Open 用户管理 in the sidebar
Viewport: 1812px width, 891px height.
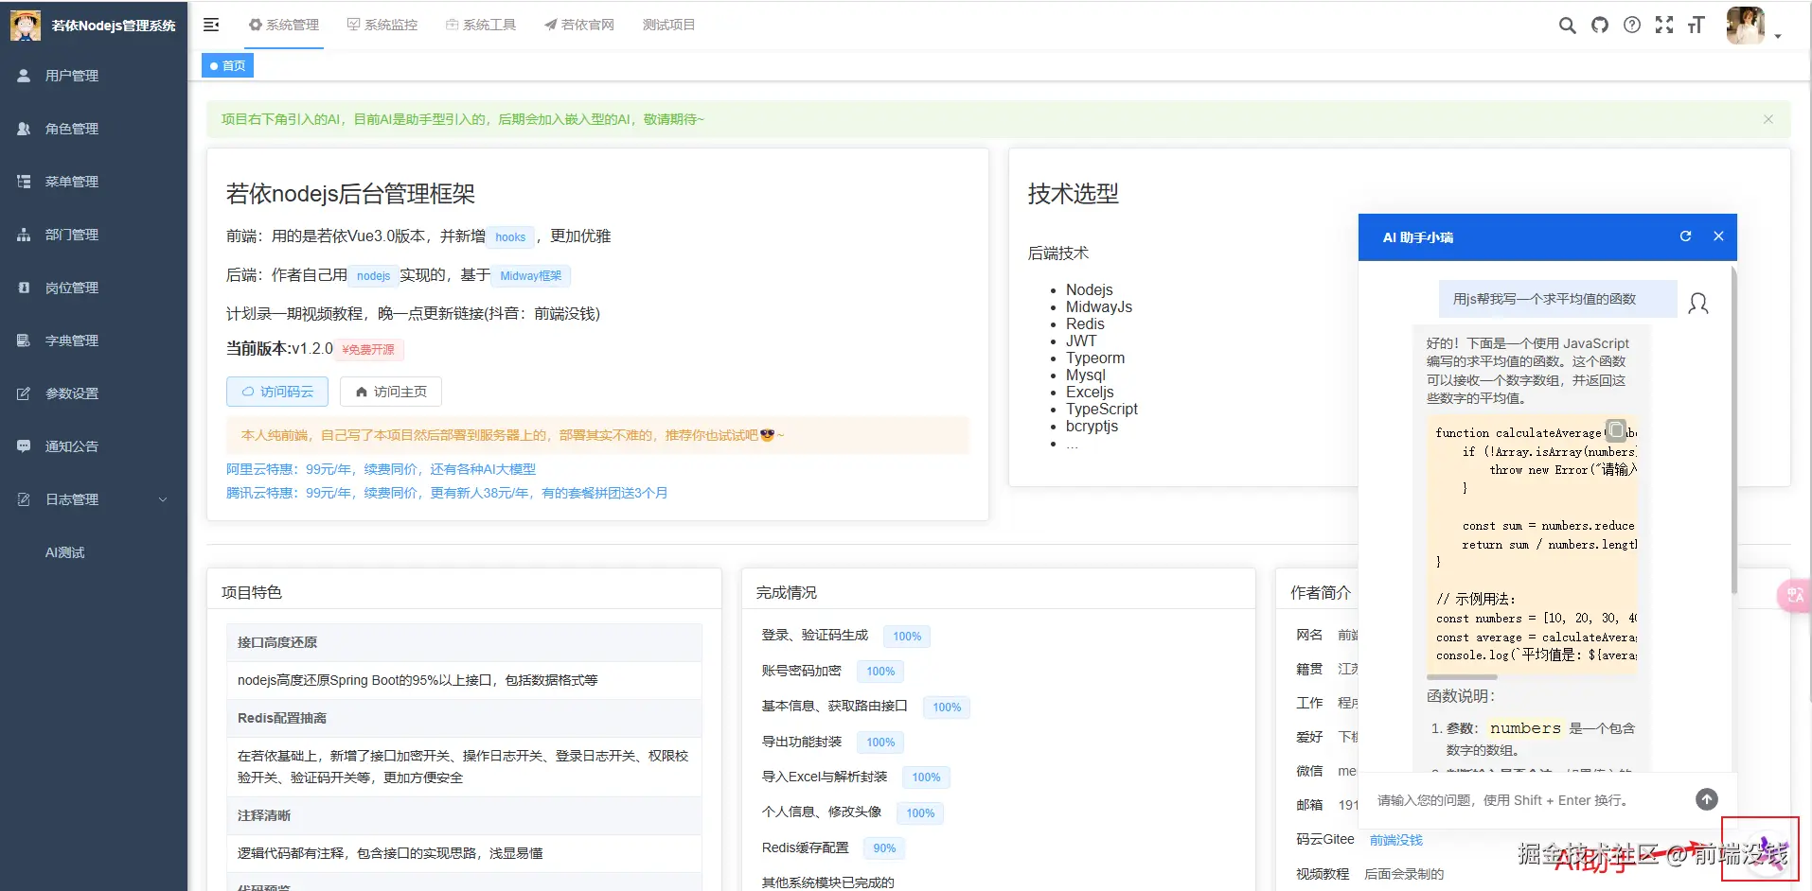(x=94, y=76)
